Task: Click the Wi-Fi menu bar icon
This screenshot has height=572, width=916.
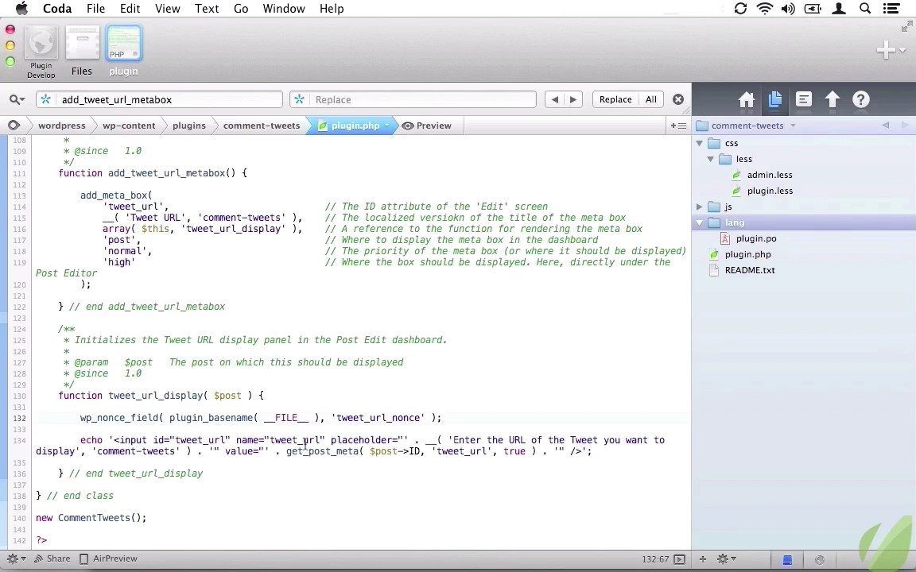Action: [764, 9]
